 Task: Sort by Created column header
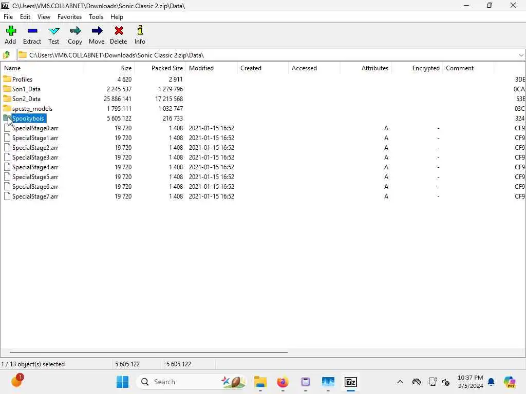pyautogui.click(x=263, y=68)
